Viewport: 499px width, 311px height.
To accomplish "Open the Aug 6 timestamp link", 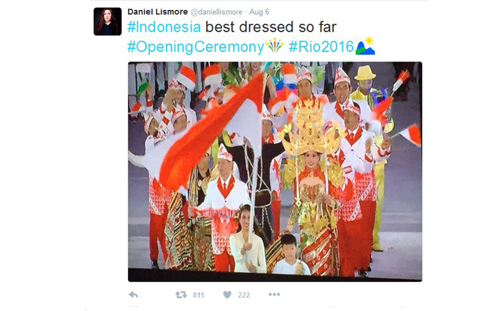I will 259,12.
